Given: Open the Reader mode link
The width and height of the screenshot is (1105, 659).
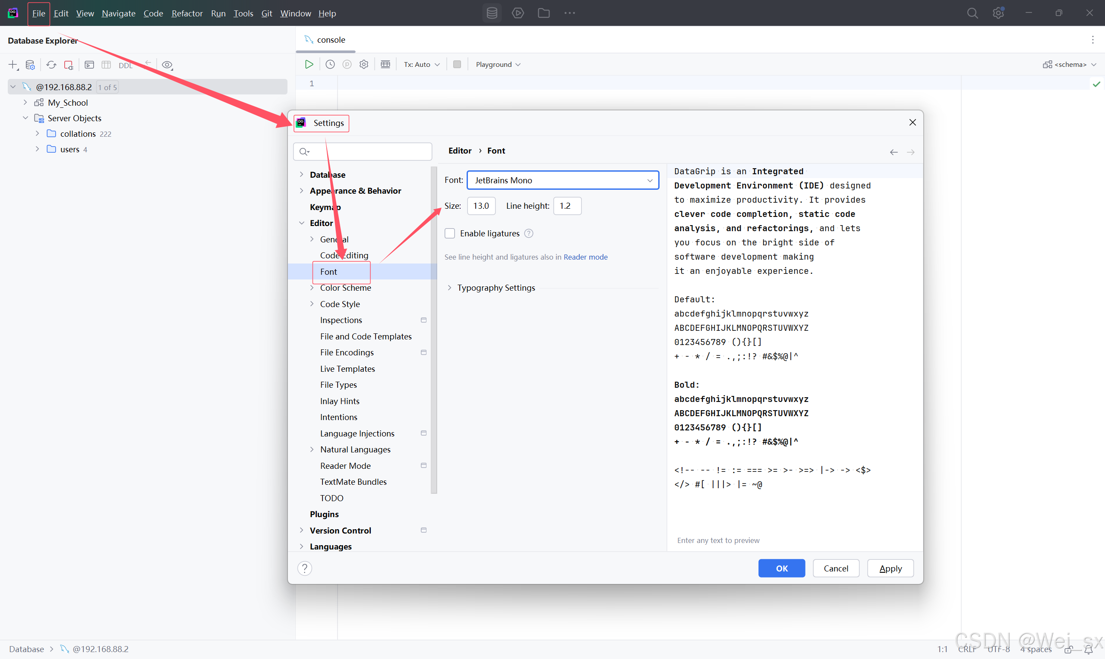Looking at the screenshot, I should [585, 257].
